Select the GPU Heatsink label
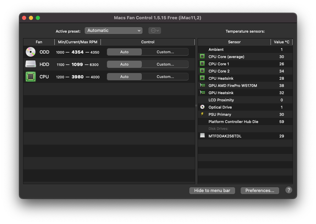The height and width of the screenshot is (224, 316). tap(221, 93)
